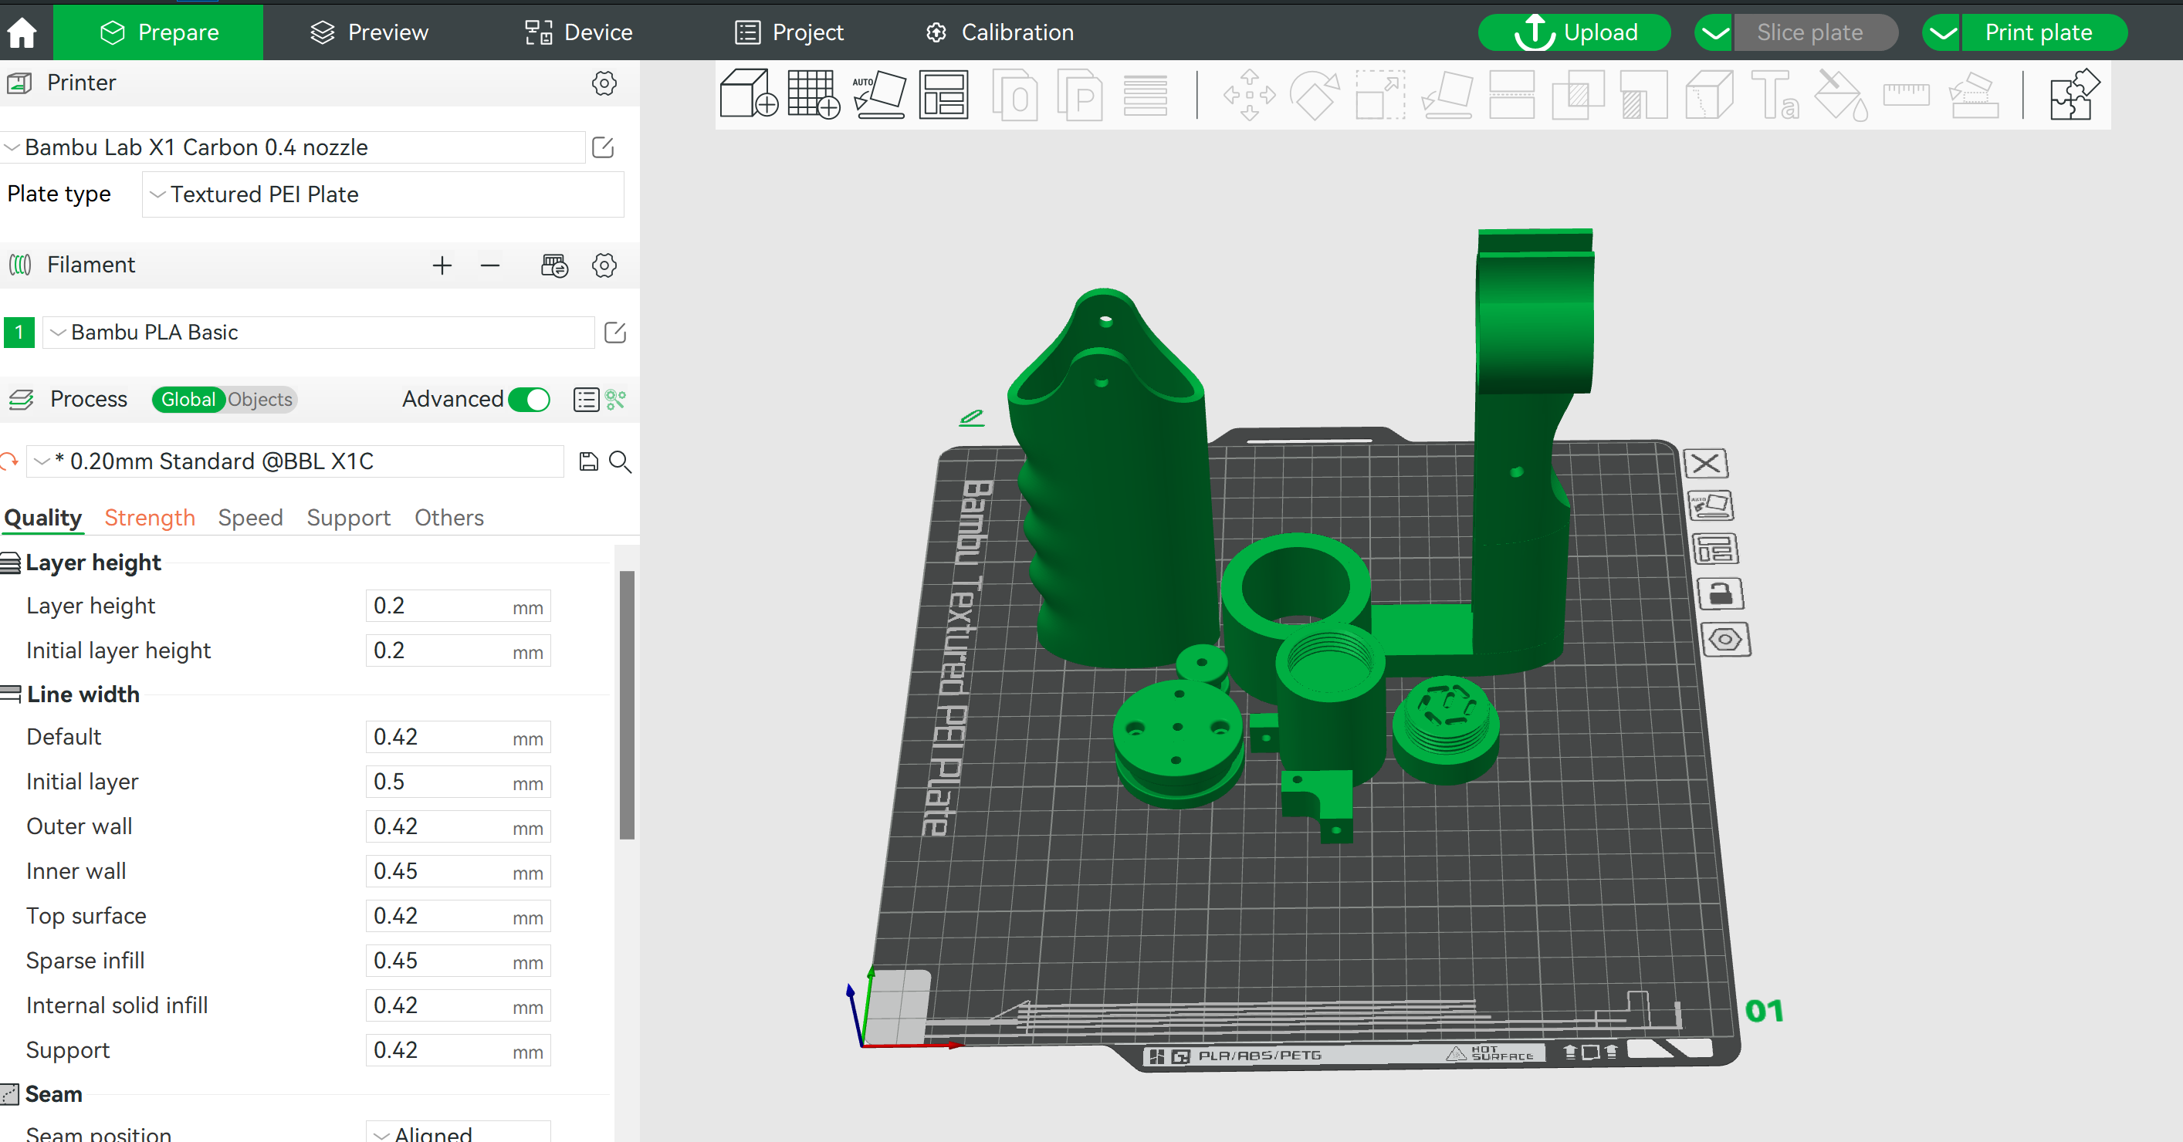Edit the Inner wall line width field

(x=458, y=871)
